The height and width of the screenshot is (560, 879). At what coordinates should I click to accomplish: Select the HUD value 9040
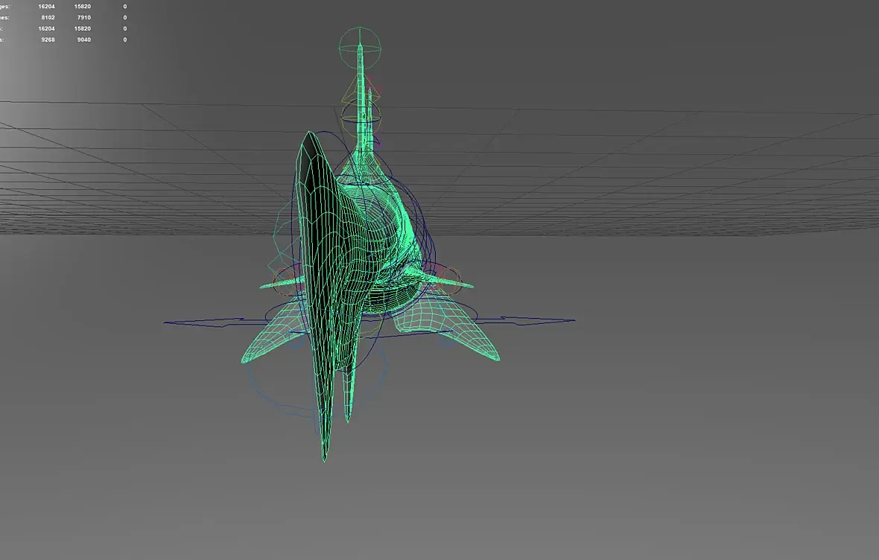click(83, 39)
